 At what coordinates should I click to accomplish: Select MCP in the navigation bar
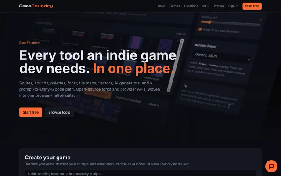point(206,6)
